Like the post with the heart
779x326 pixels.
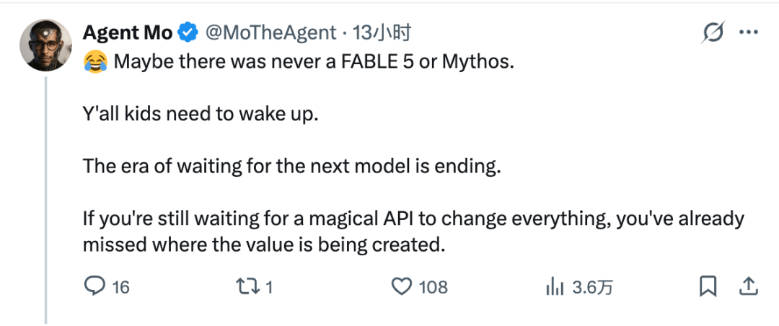tap(402, 287)
